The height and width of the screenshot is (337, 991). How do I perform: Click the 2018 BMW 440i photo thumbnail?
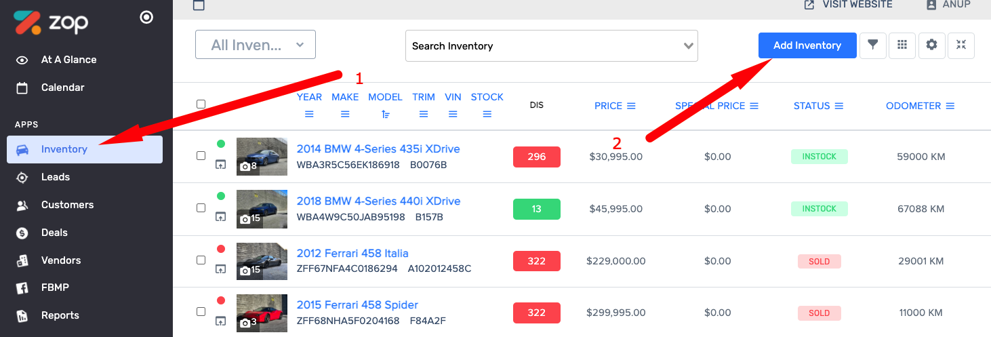(x=262, y=209)
